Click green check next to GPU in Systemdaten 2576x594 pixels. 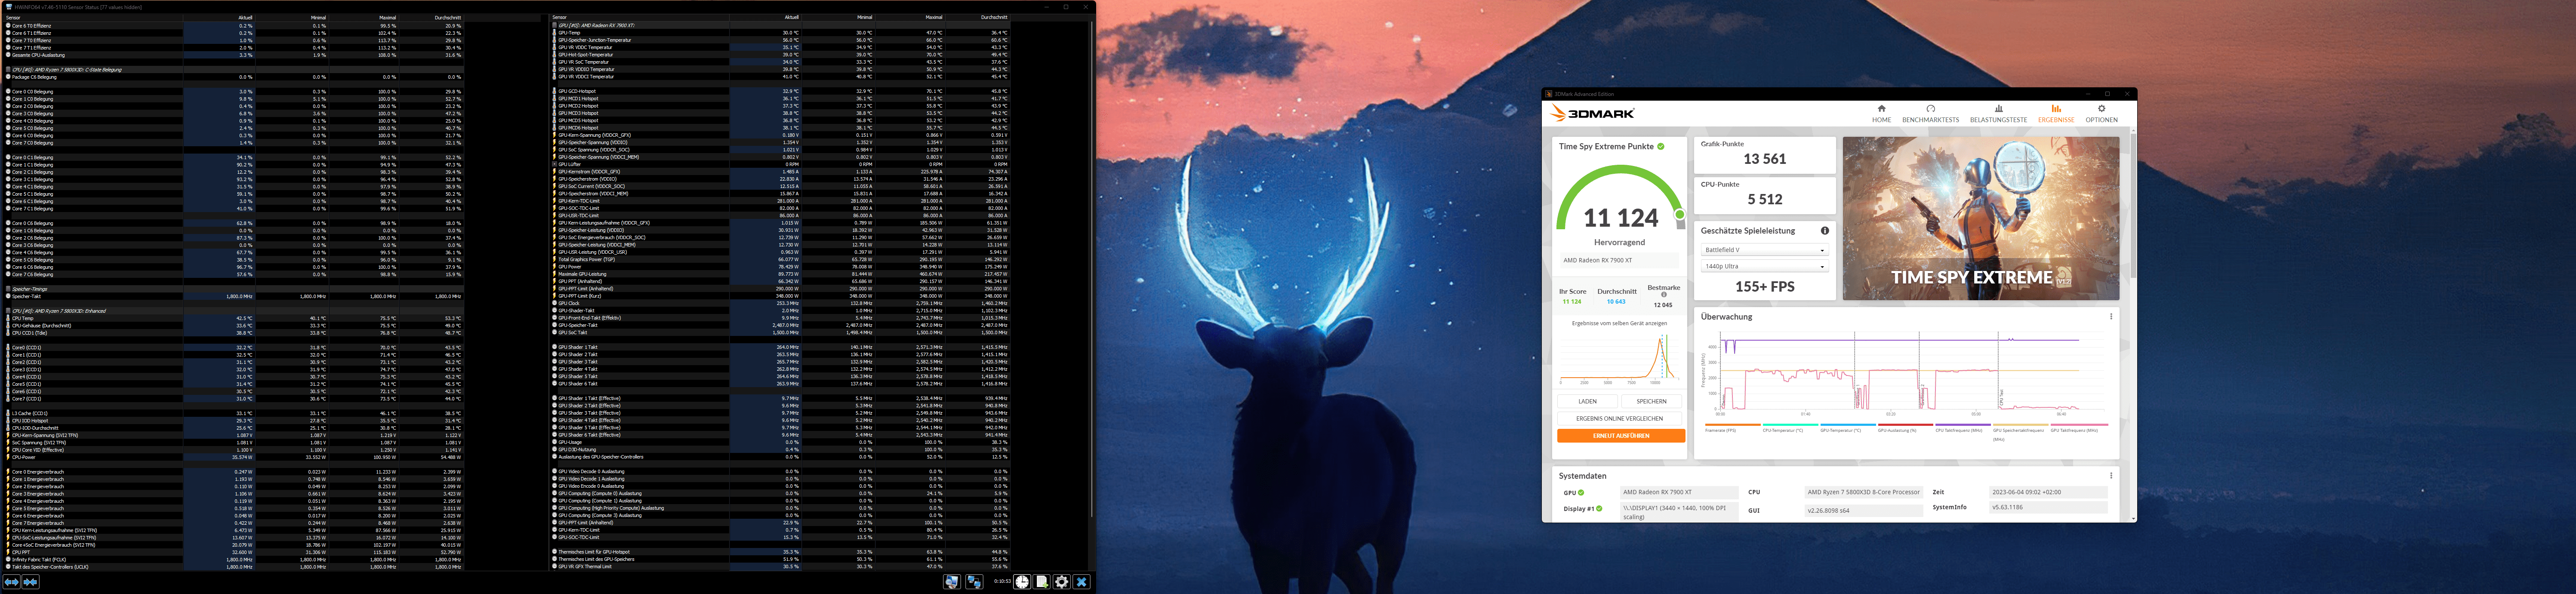click(1581, 493)
